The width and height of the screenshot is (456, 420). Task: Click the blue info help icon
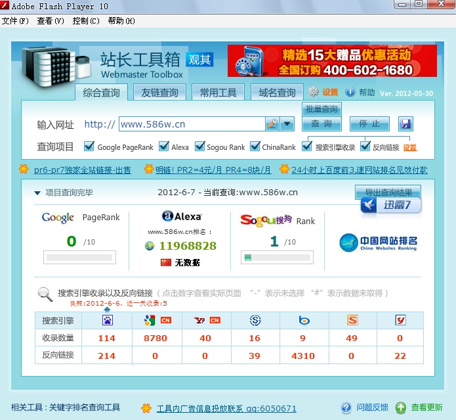[350, 92]
